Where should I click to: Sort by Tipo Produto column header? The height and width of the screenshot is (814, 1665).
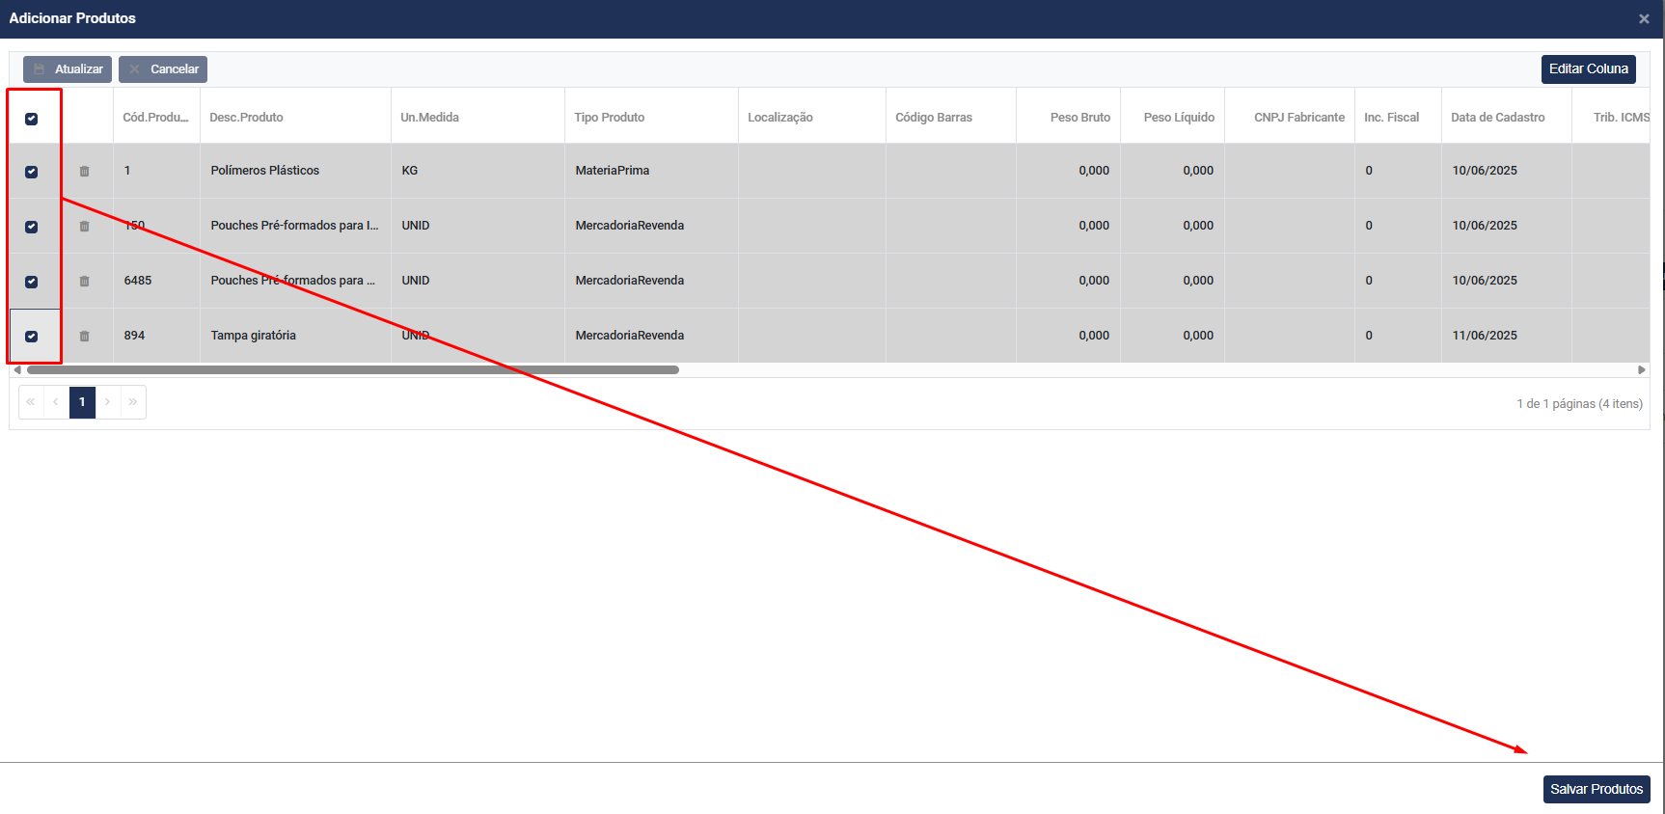[x=609, y=118]
